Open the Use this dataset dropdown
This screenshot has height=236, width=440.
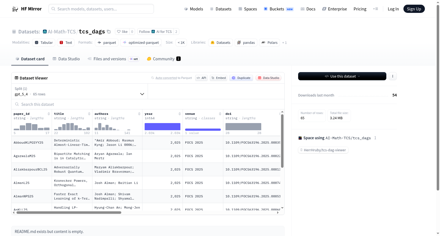pos(342,76)
